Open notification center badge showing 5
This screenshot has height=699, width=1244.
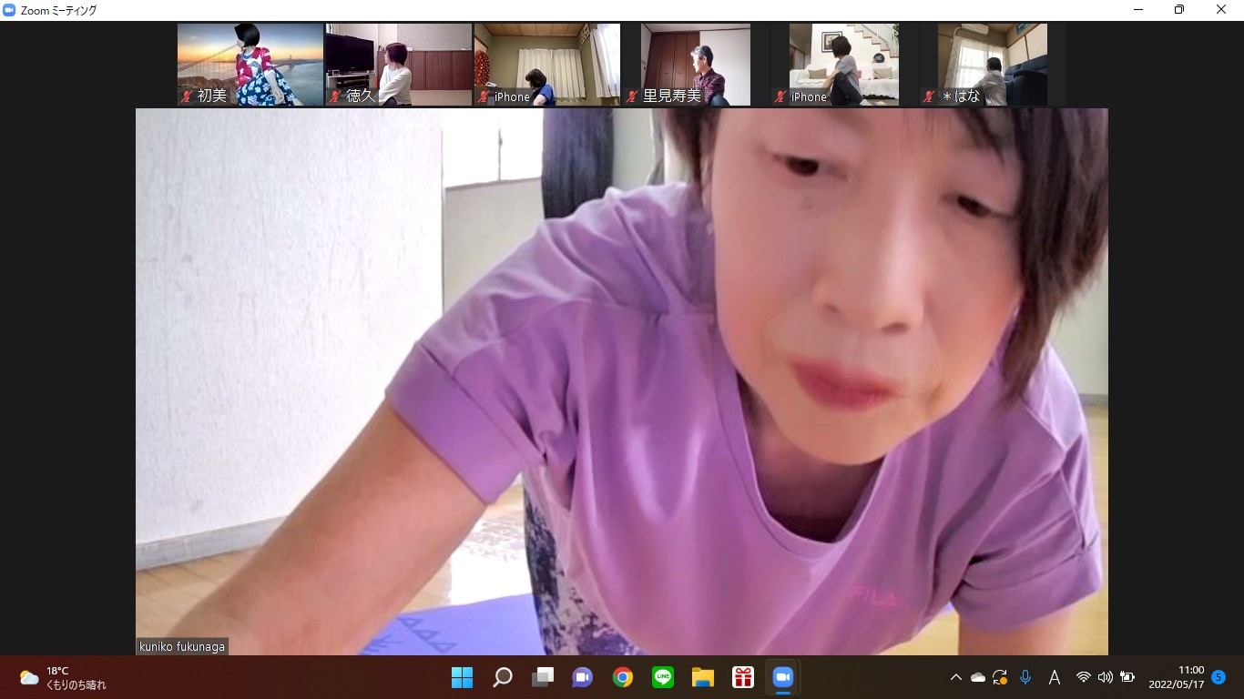(1219, 677)
